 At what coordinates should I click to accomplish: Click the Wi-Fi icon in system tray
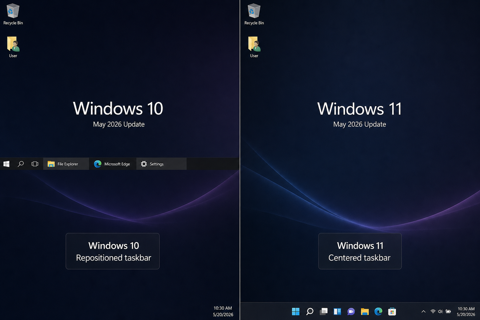pos(433,311)
